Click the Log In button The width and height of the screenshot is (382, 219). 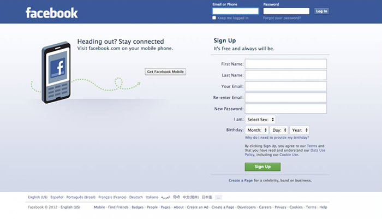[x=321, y=11]
